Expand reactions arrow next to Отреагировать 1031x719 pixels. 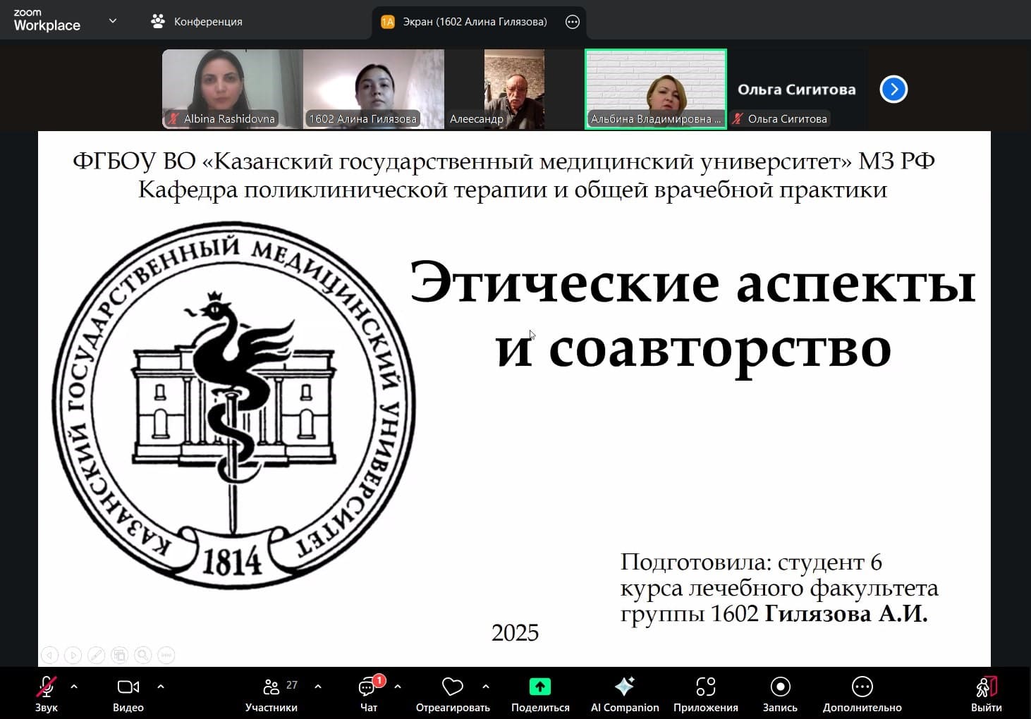click(486, 686)
